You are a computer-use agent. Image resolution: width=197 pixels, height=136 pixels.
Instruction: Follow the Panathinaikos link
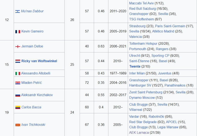coord(175,85)
